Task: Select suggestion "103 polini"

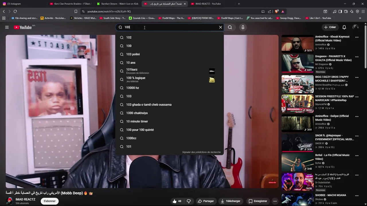Action: [x=169, y=54]
